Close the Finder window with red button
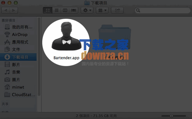 coord(3,3)
